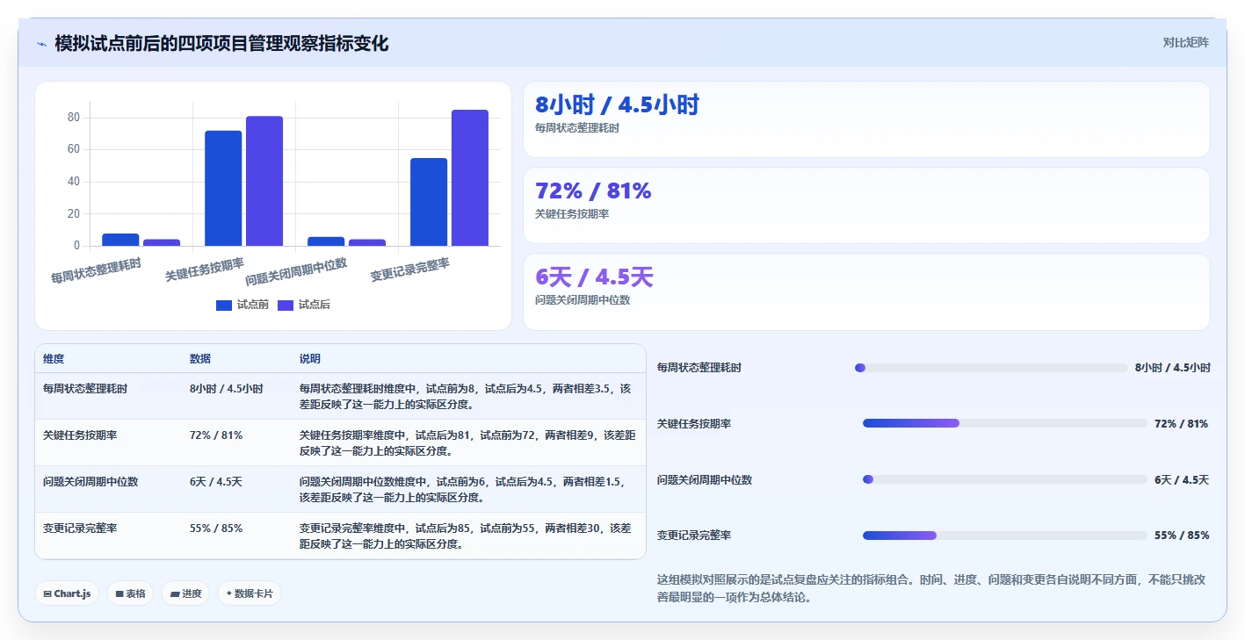1245x640 pixels.
Task: Open the 8小时 / 4.5小时 data card
Action: click(x=866, y=119)
